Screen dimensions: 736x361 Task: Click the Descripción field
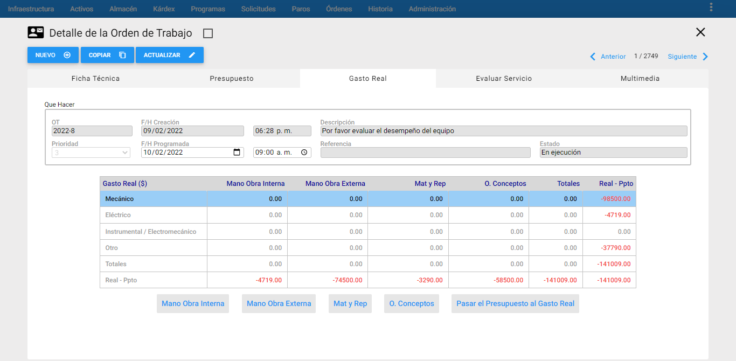[504, 131]
